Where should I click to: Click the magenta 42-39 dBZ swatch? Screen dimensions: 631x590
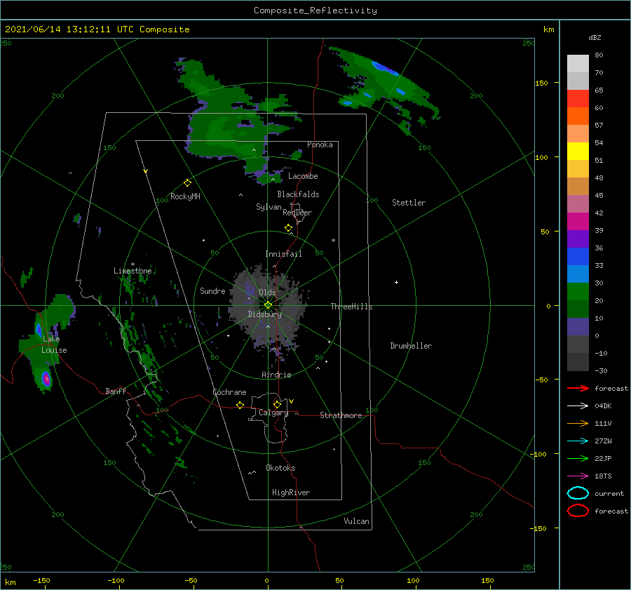(x=578, y=222)
